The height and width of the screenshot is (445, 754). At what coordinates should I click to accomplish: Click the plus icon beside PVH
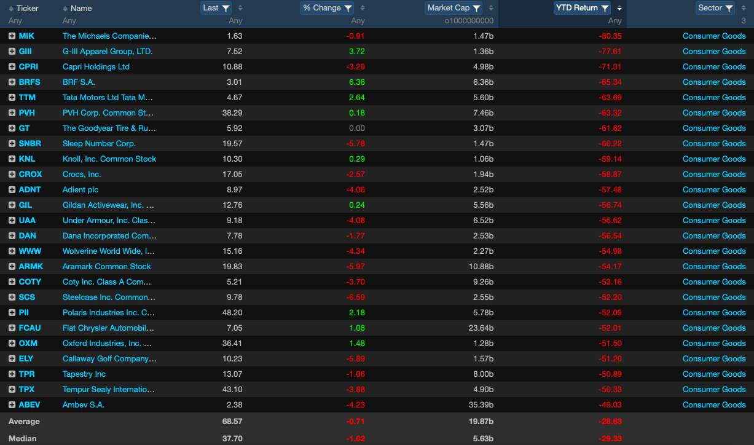pos(12,113)
